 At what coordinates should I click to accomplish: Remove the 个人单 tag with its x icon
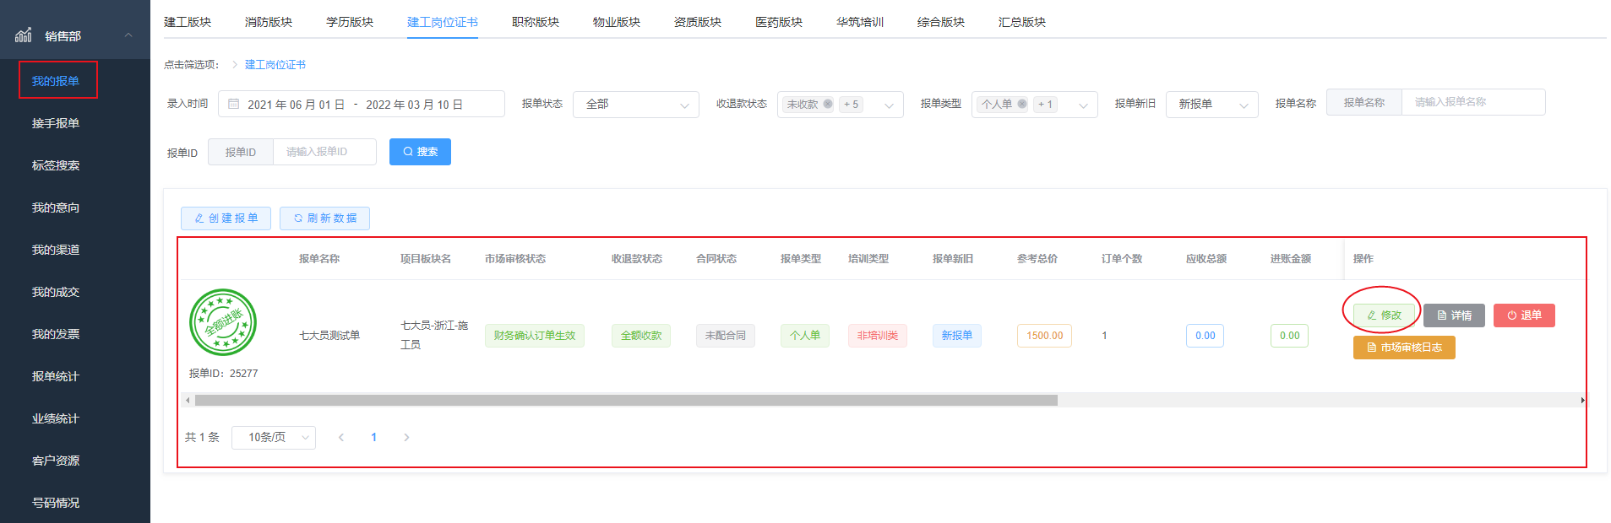click(1022, 105)
